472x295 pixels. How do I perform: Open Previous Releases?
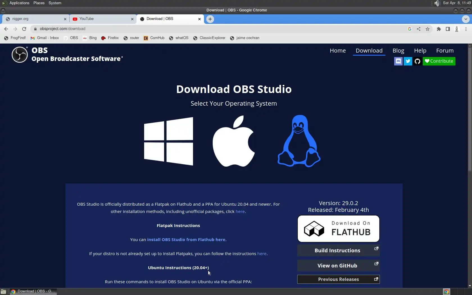pos(338,279)
